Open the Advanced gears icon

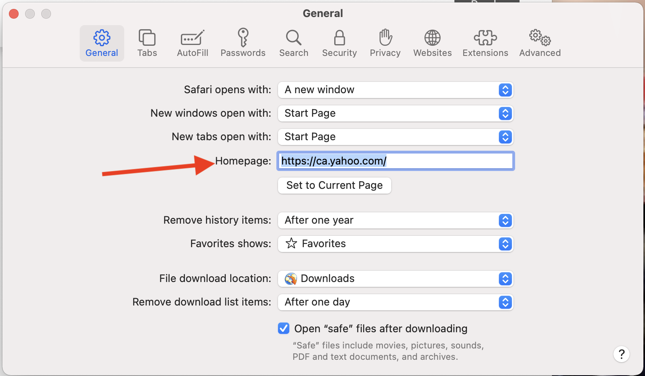(x=540, y=38)
